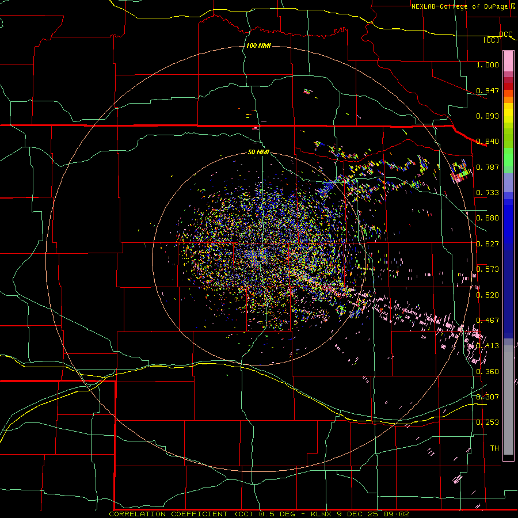Image resolution: width=518 pixels, height=518 pixels.
Task: Click the 0.360 legend value
Action: [487, 372]
